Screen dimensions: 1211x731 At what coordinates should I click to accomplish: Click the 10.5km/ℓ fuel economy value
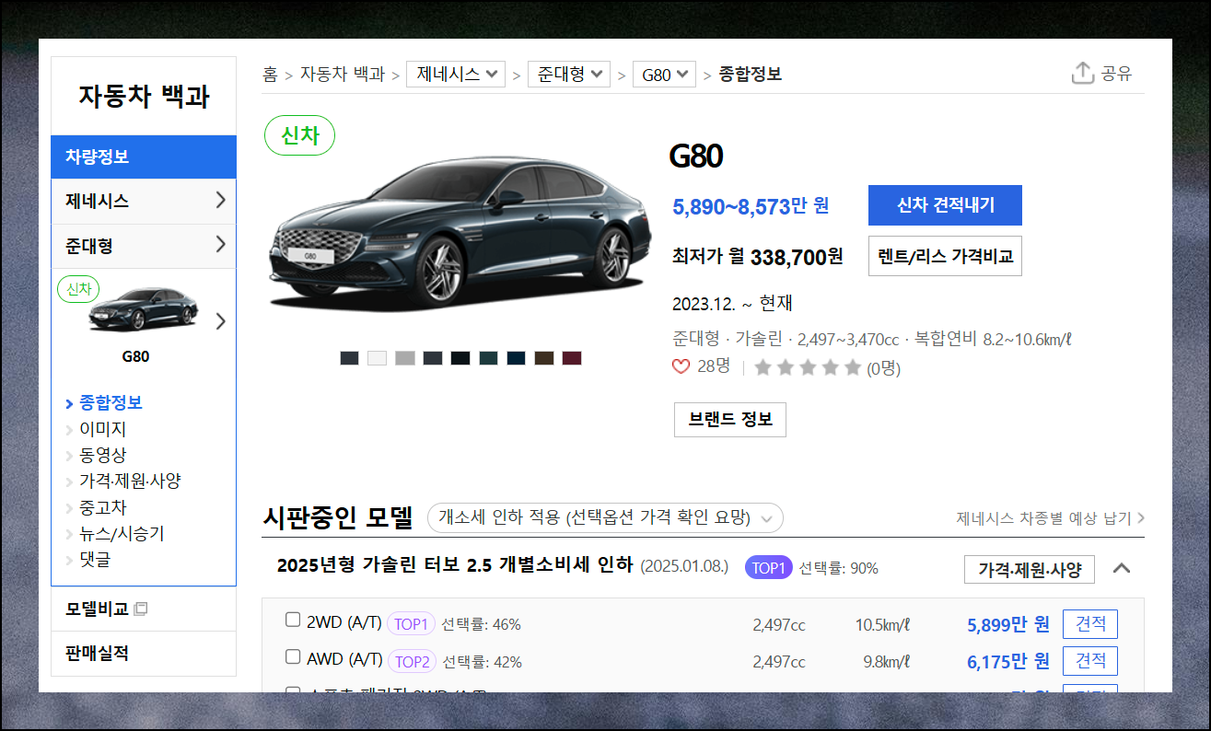pyautogui.click(x=882, y=625)
